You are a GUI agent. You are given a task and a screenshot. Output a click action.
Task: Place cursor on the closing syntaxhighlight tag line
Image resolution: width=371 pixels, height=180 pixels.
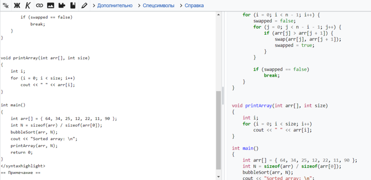[23, 166]
